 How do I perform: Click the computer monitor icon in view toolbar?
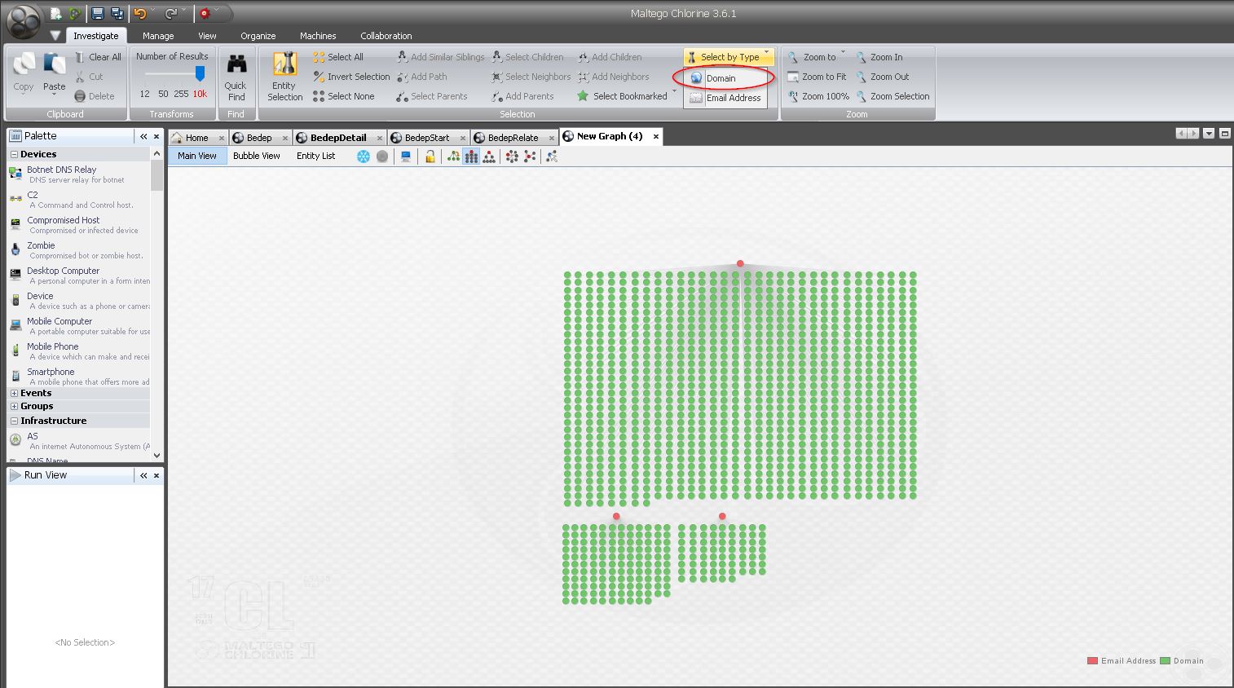(406, 157)
